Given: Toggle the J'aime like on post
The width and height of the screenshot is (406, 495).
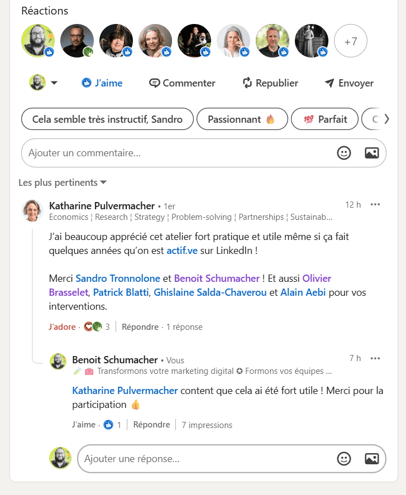Looking at the screenshot, I should pyautogui.click(x=102, y=83).
